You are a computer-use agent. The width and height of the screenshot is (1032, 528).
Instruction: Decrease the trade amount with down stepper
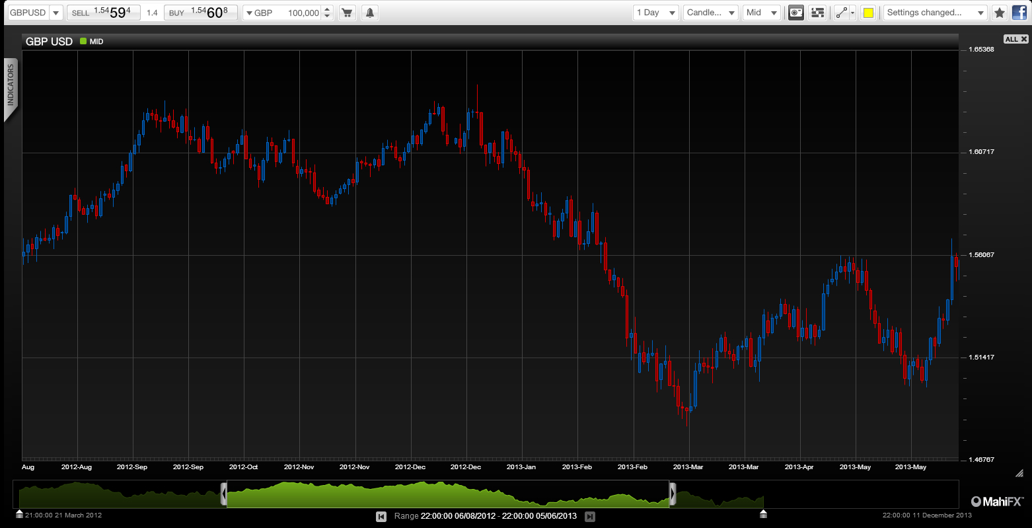click(x=327, y=17)
